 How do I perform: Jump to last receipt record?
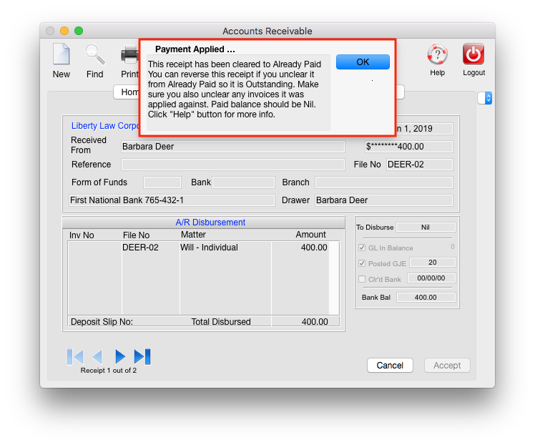142,356
